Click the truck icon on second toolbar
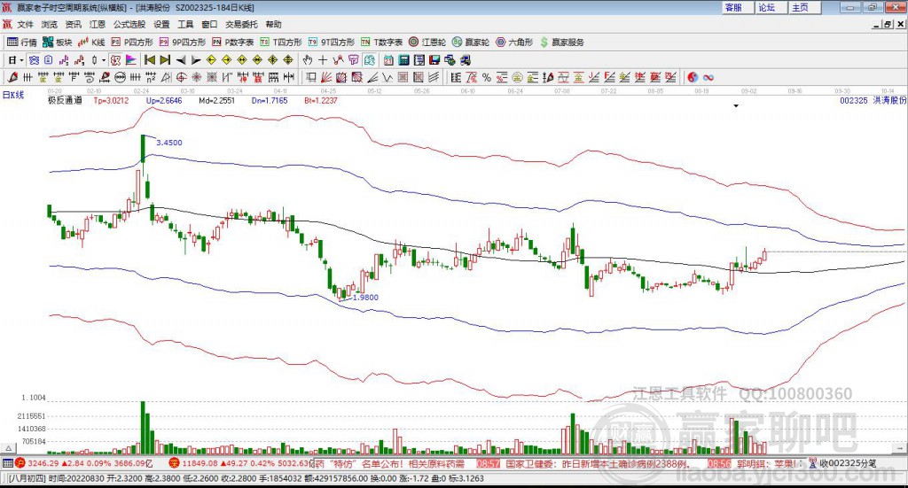The width and height of the screenshot is (908, 488). (465, 60)
